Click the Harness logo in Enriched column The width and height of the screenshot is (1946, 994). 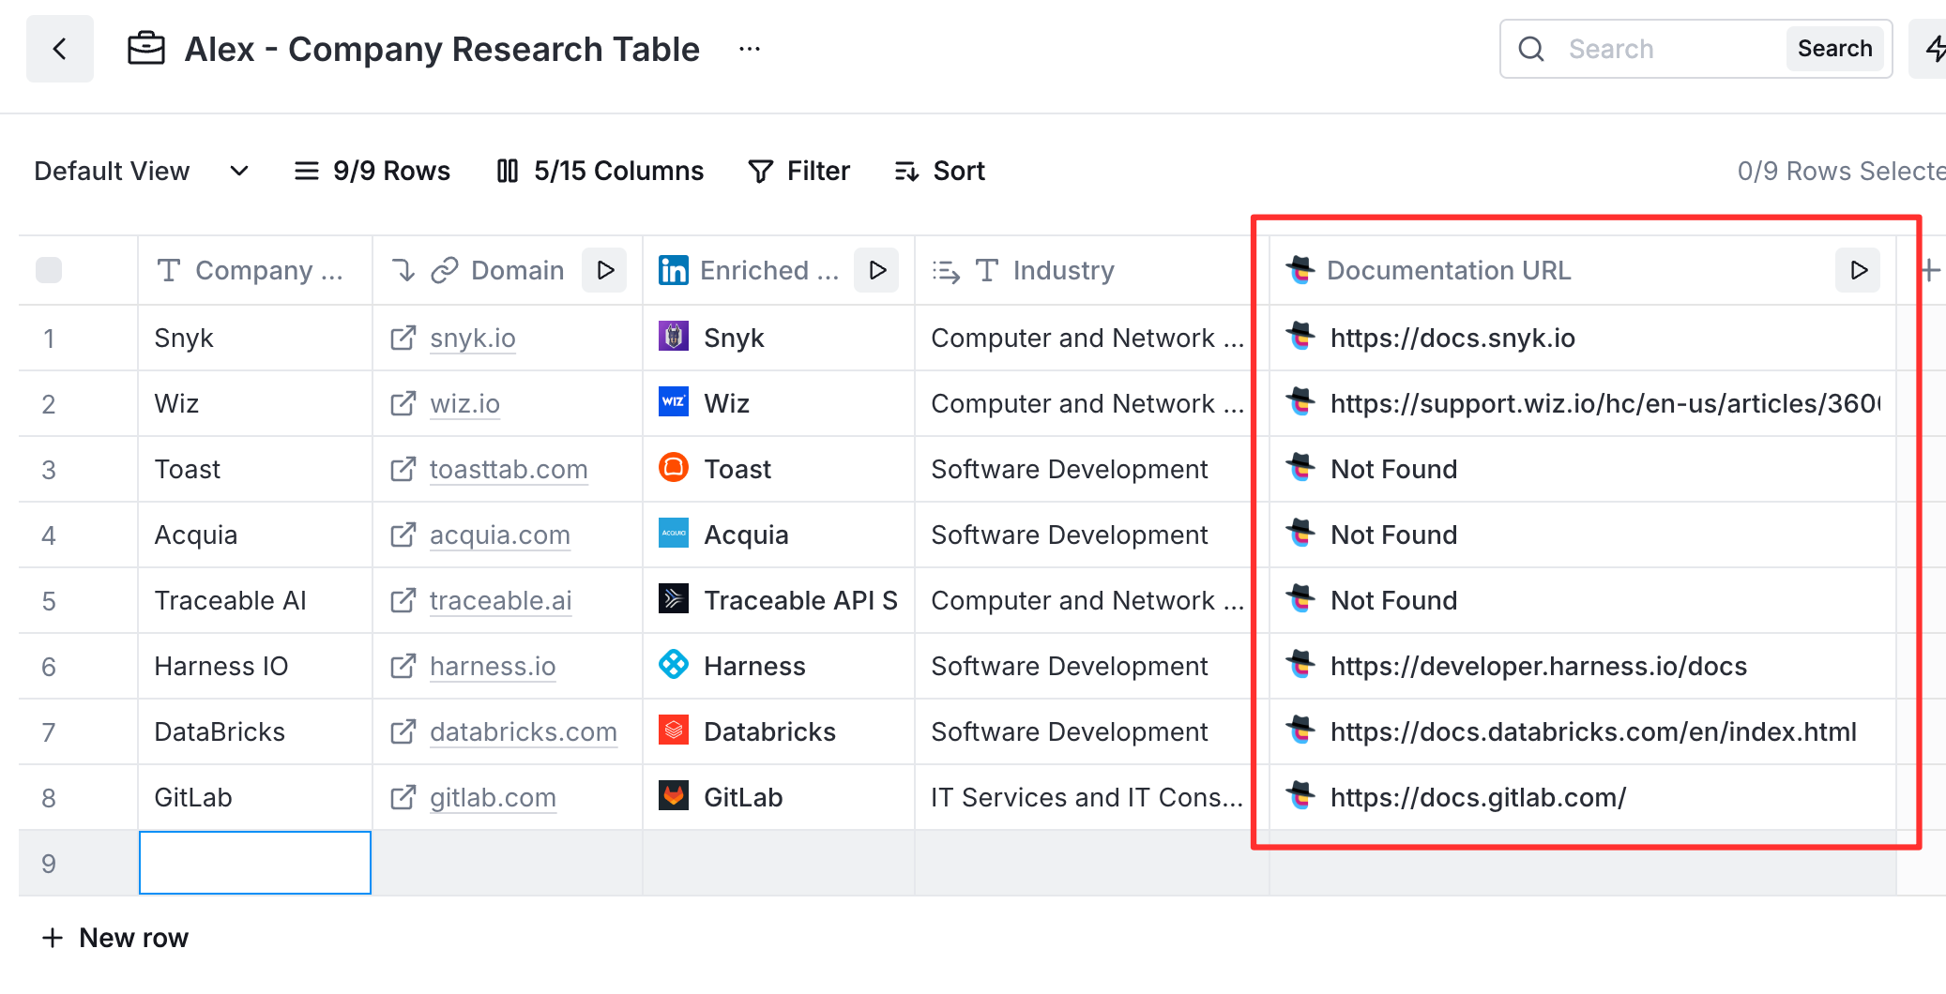pos(674,664)
